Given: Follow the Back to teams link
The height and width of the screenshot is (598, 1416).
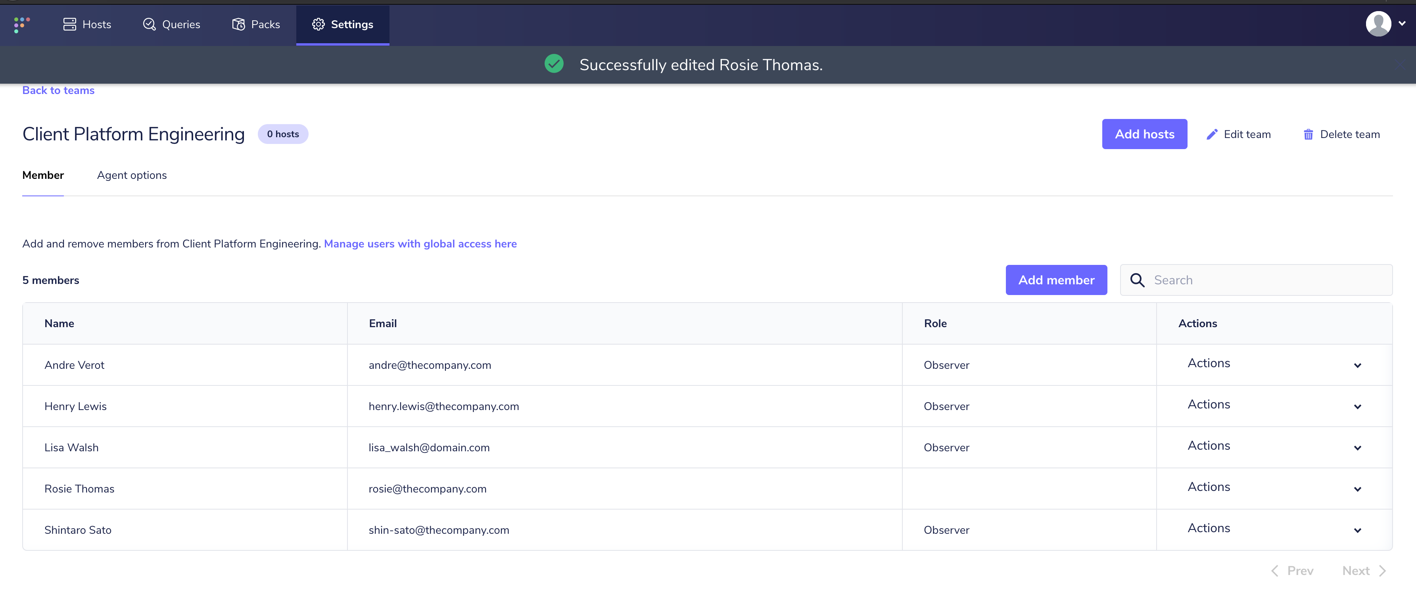Looking at the screenshot, I should [x=58, y=90].
